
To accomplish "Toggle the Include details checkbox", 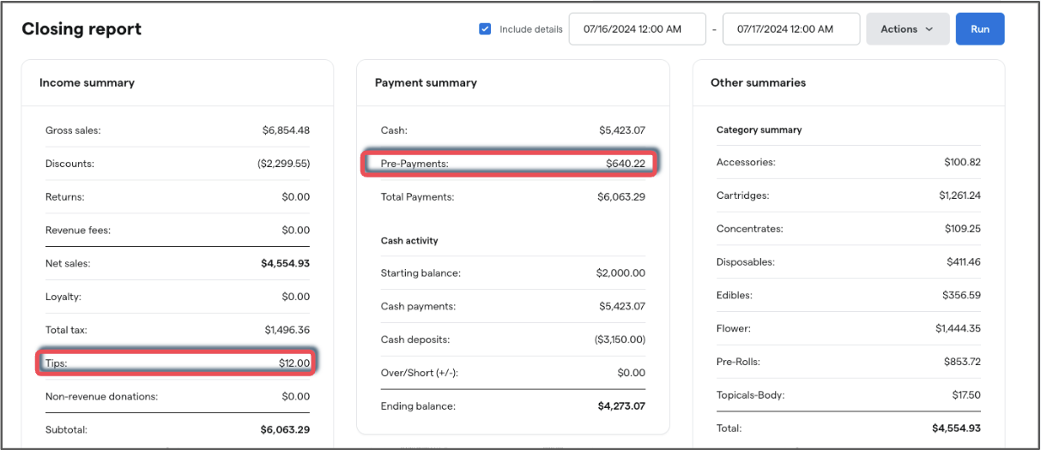I will pyautogui.click(x=485, y=29).
